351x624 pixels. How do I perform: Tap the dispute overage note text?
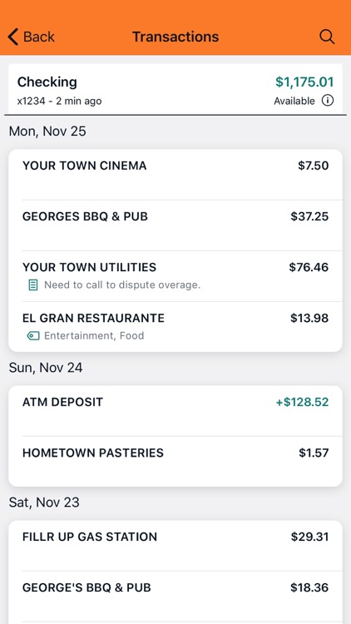click(x=122, y=285)
